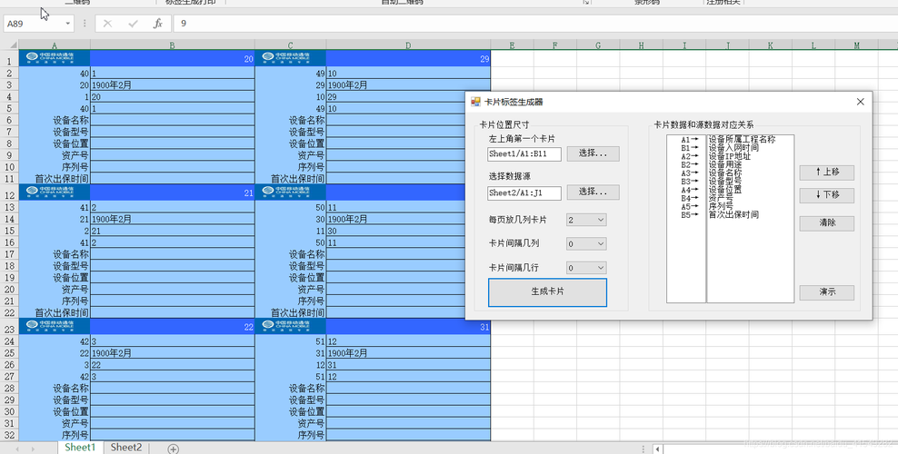Select 设备用途 in source list

coord(725,164)
